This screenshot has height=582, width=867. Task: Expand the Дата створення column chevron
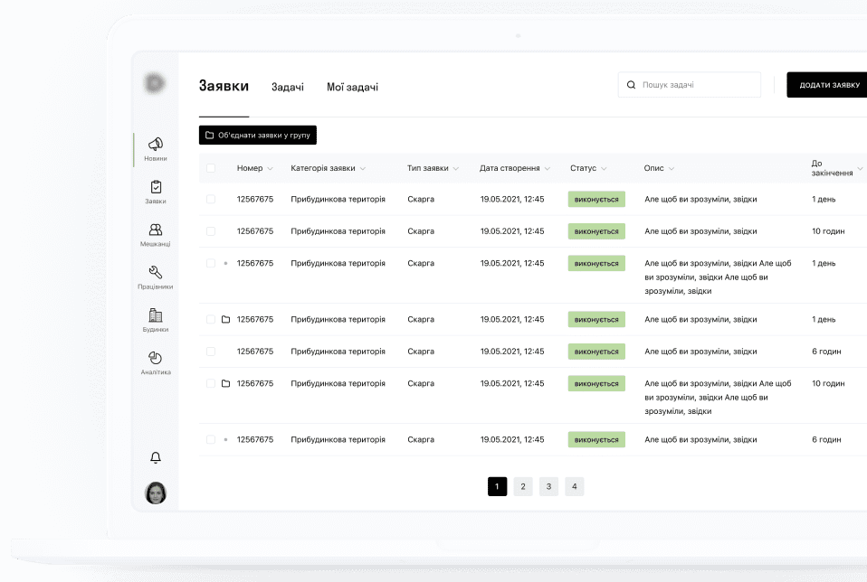548,168
